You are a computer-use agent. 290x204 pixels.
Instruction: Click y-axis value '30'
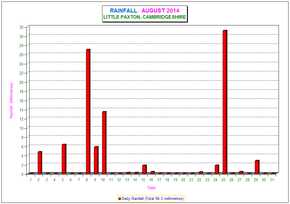[21, 37]
